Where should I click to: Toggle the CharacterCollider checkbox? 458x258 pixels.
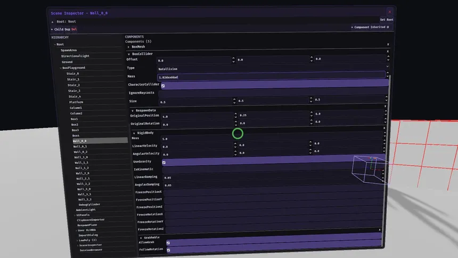(x=163, y=85)
